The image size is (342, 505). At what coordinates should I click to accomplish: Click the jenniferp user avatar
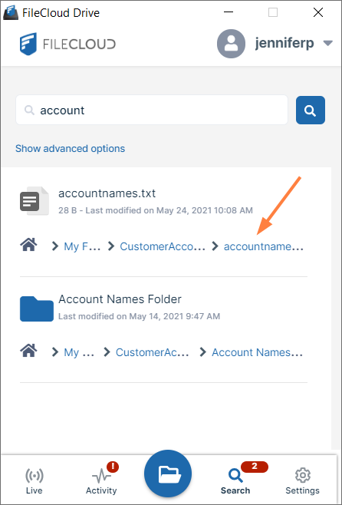point(231,44)
